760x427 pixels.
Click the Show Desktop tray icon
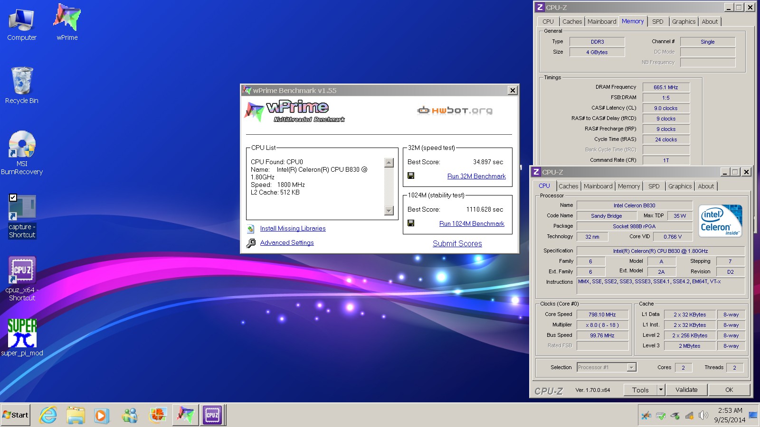[x=753, y=416]
